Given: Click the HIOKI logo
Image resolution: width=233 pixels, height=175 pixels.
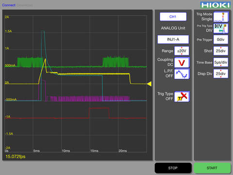Looking at the screenshot, I should point(216,5).
